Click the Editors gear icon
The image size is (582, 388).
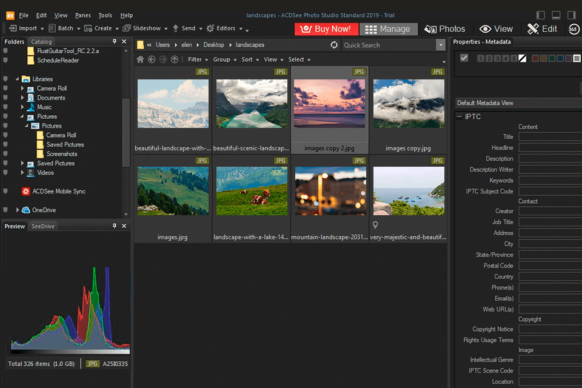pos(210,28)
